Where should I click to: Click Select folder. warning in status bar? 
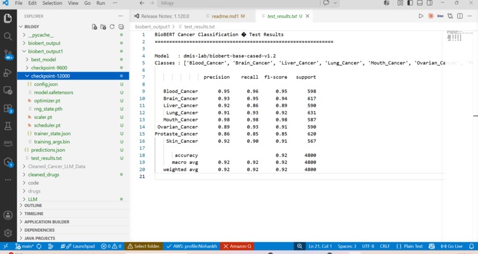tap(144, 246)
